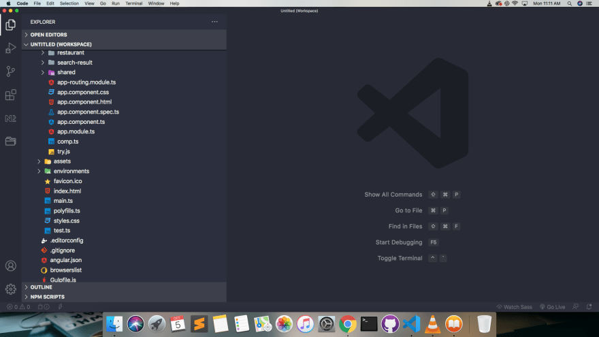Expand the NPM Scripts section
Viewport: 599px width, 337px height.
pyautogui.click(x=124, y=297)
